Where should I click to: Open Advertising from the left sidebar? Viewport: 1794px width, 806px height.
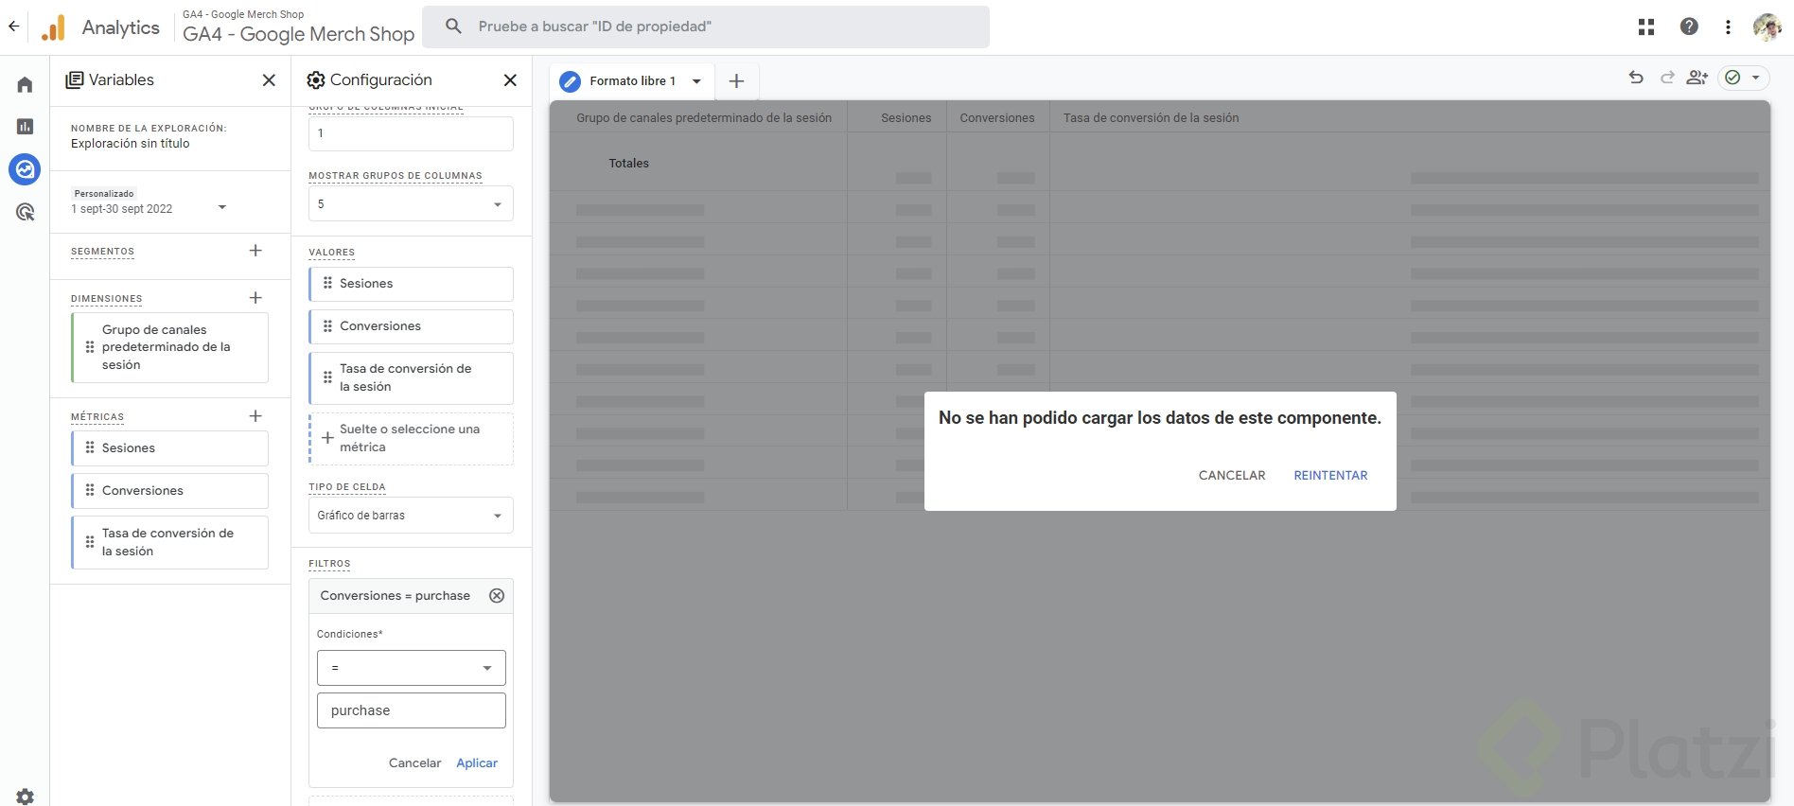click(26, 212)
